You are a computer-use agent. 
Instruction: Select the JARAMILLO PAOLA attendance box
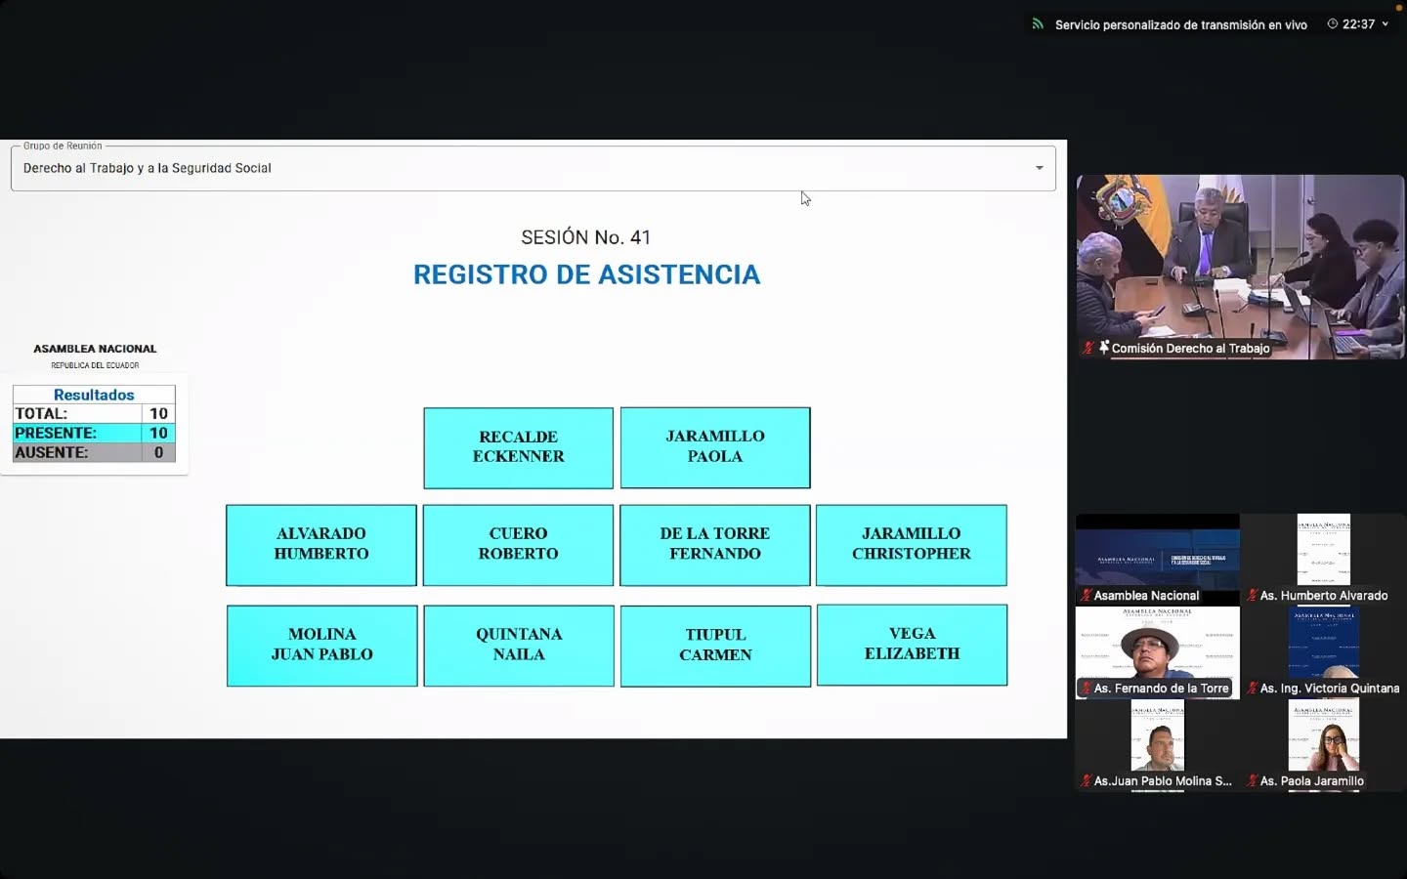pos(715,447)
